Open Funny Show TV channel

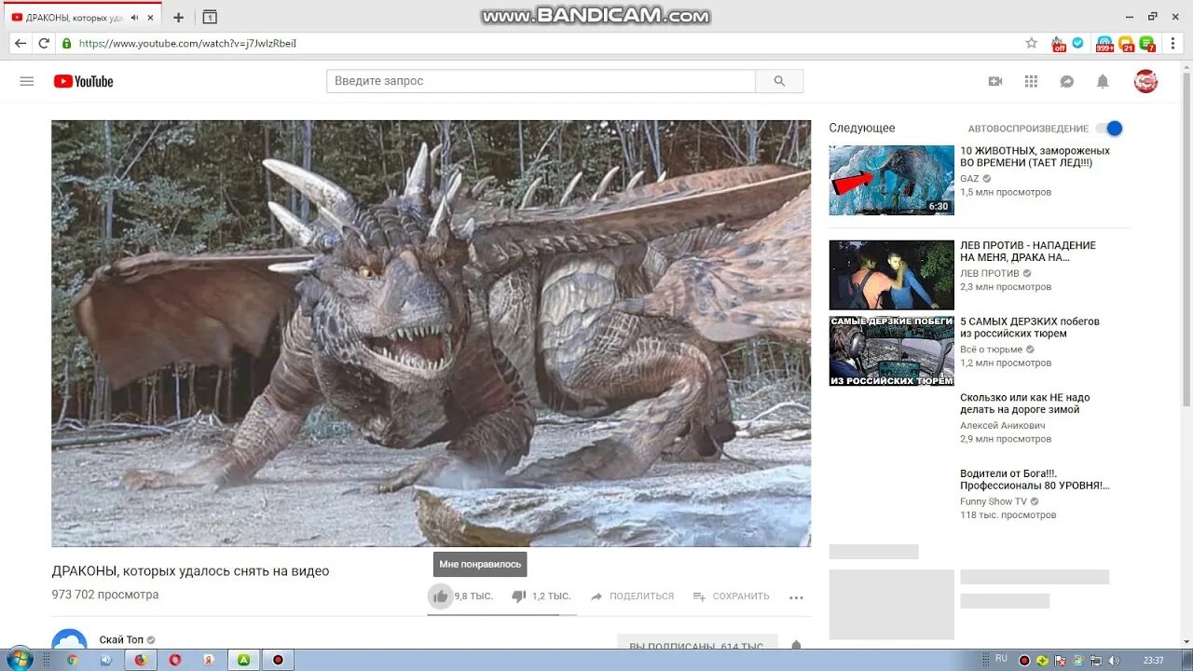click(994, 501)
